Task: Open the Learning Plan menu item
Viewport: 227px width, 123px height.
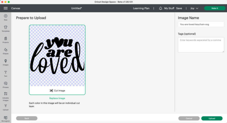Action: [x=141, y=8]
